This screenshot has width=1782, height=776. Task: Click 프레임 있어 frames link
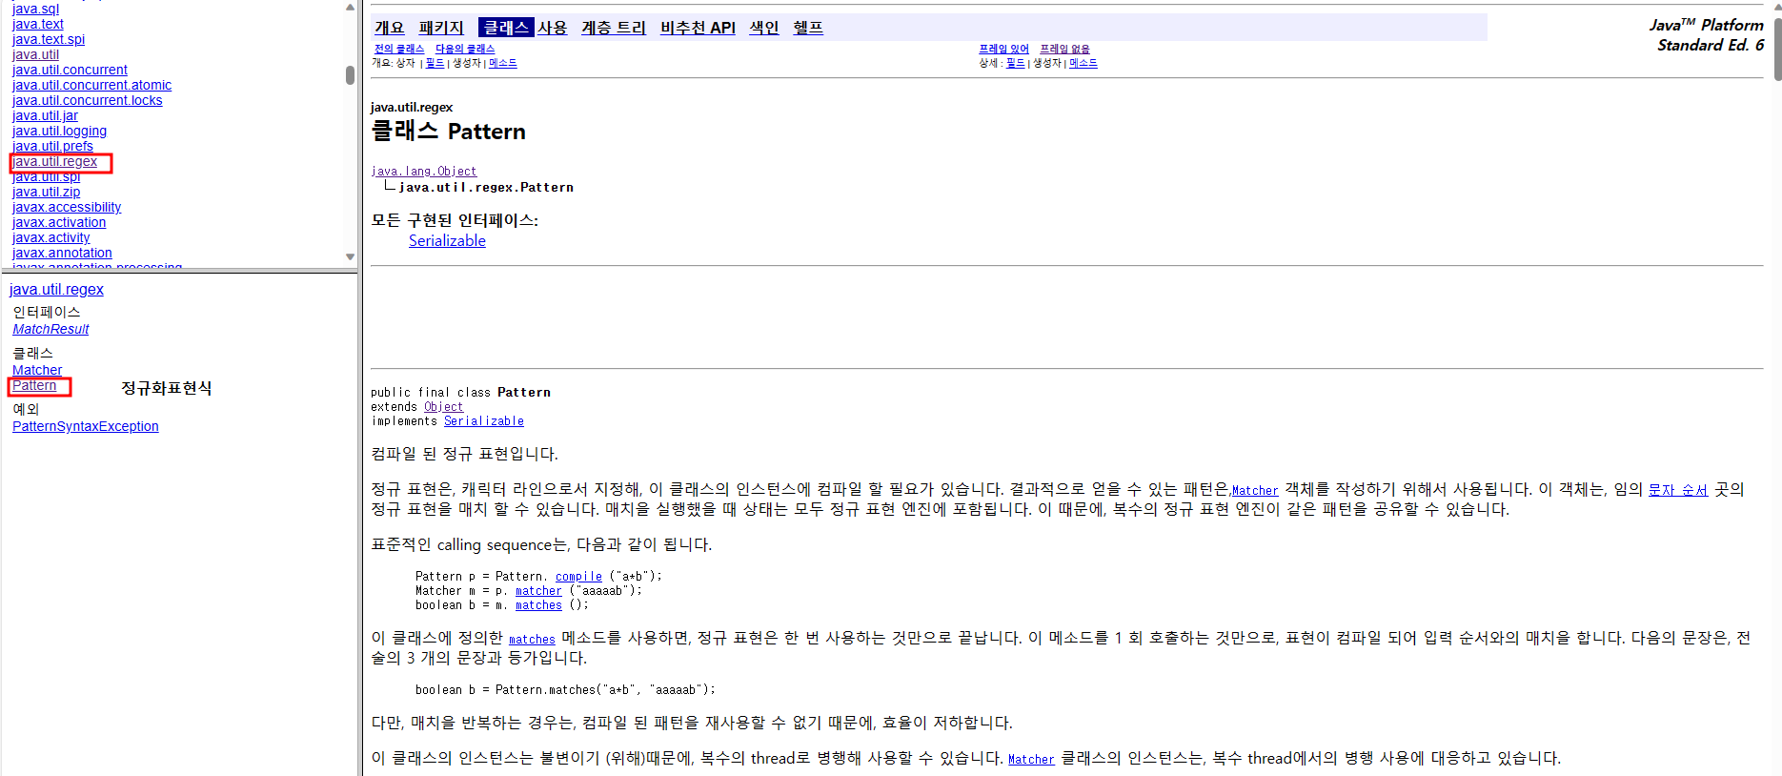tap(1003, 49)
